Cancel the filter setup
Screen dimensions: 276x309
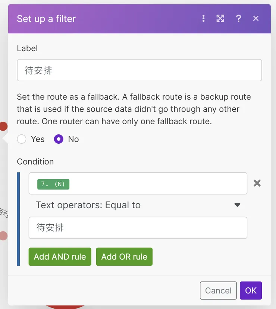tap(218, 290)
